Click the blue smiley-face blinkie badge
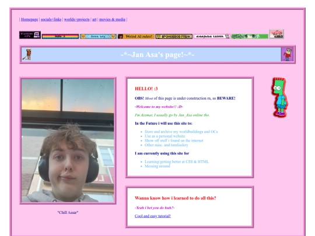 [x=98, y=36]
